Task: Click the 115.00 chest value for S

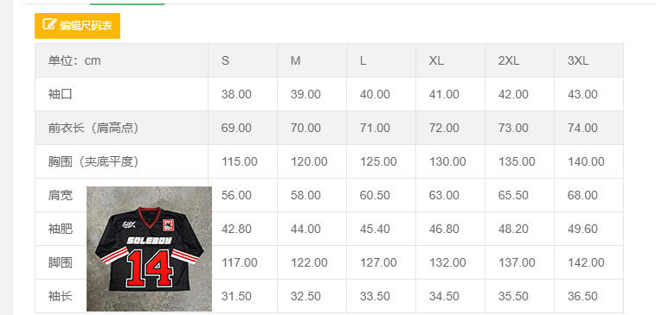Action: click(240, 162)
